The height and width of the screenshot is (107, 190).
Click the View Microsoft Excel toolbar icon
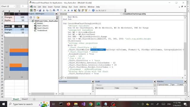(x=31, y=10)
